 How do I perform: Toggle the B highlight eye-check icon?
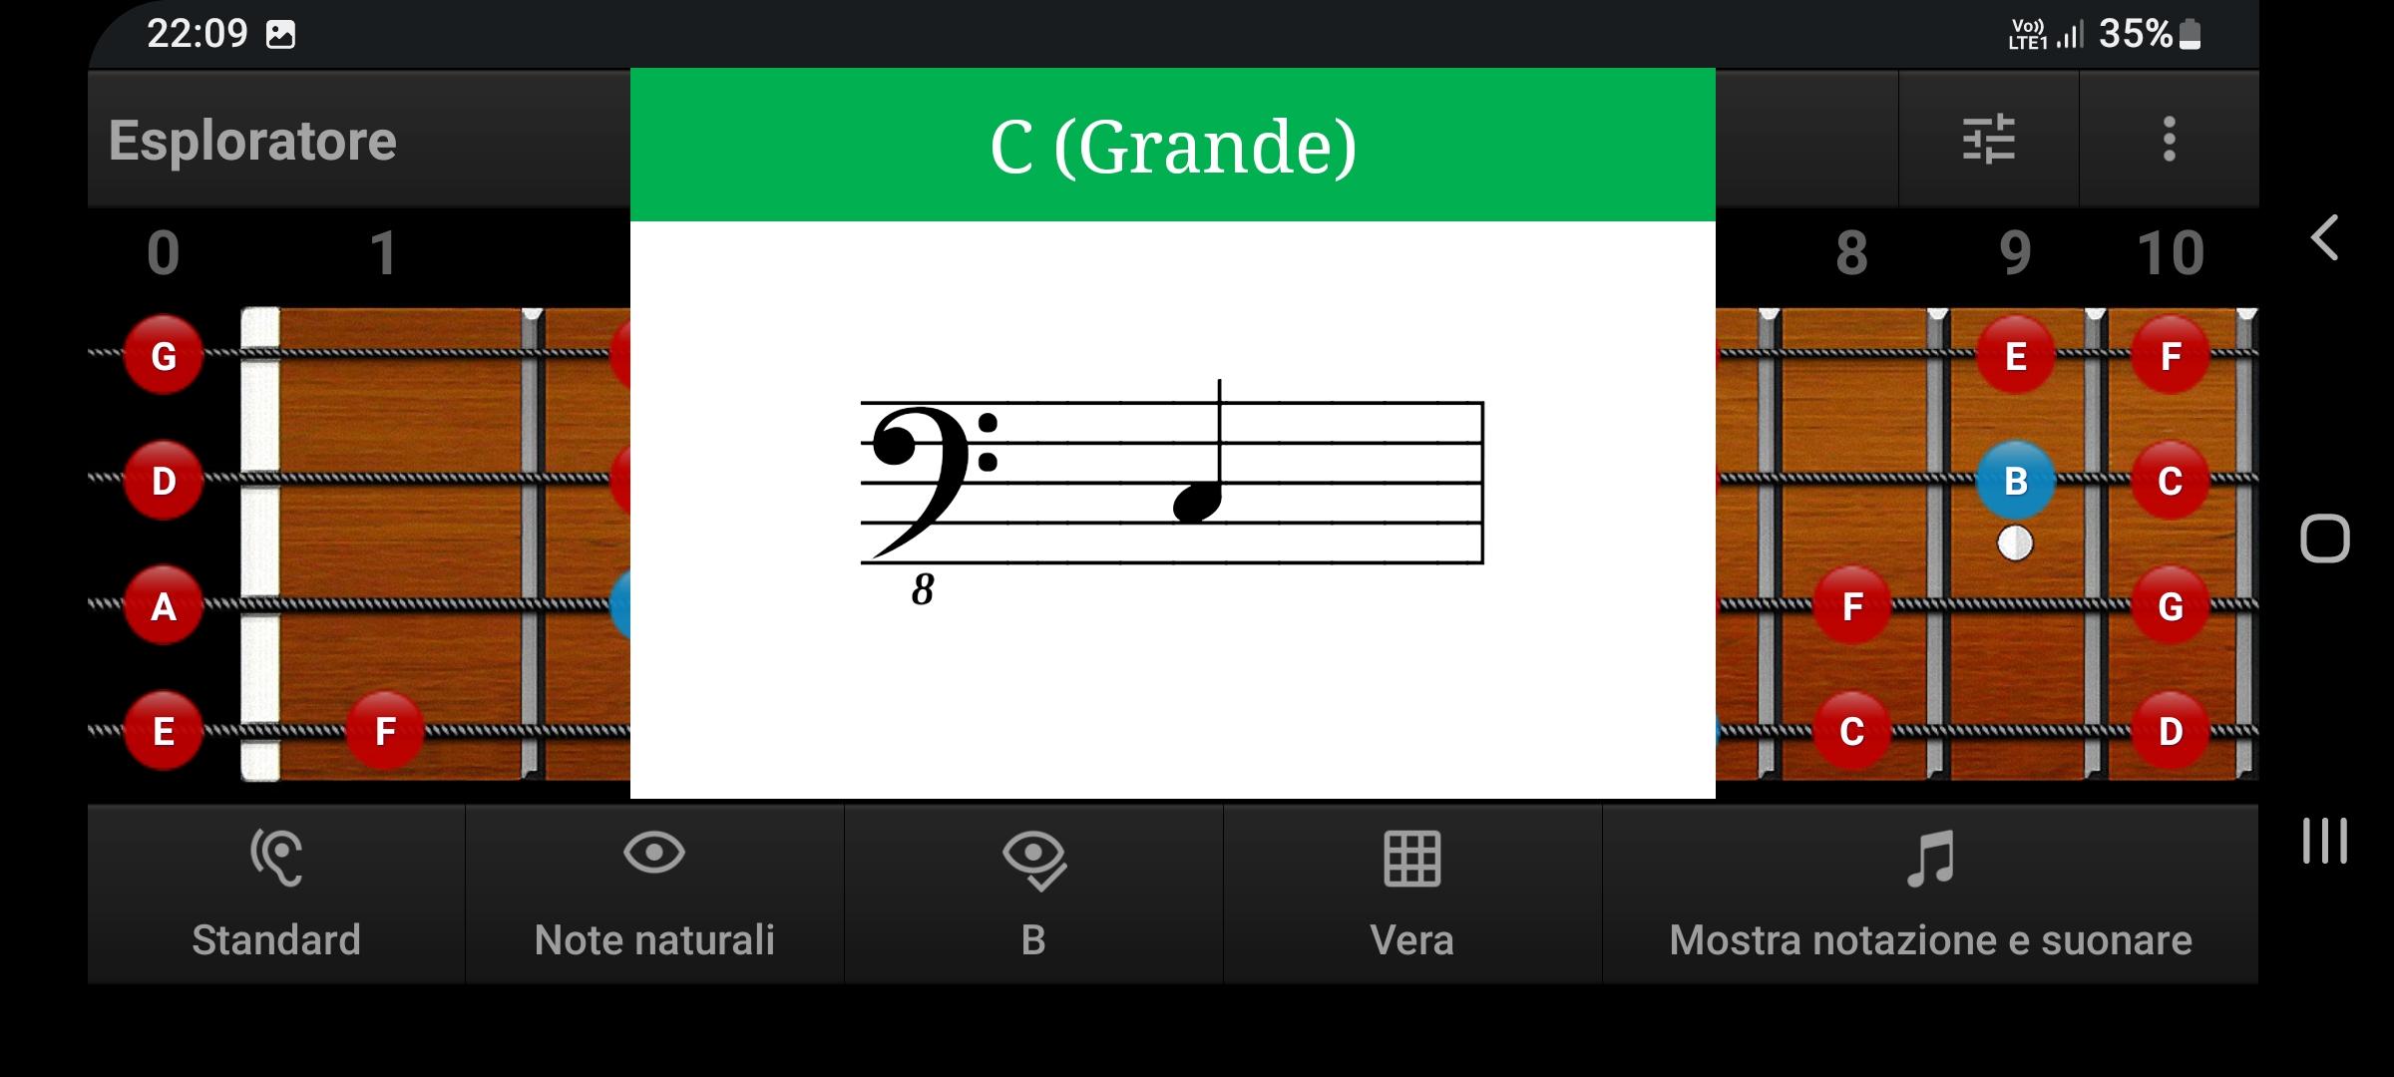click(1033, 860)
